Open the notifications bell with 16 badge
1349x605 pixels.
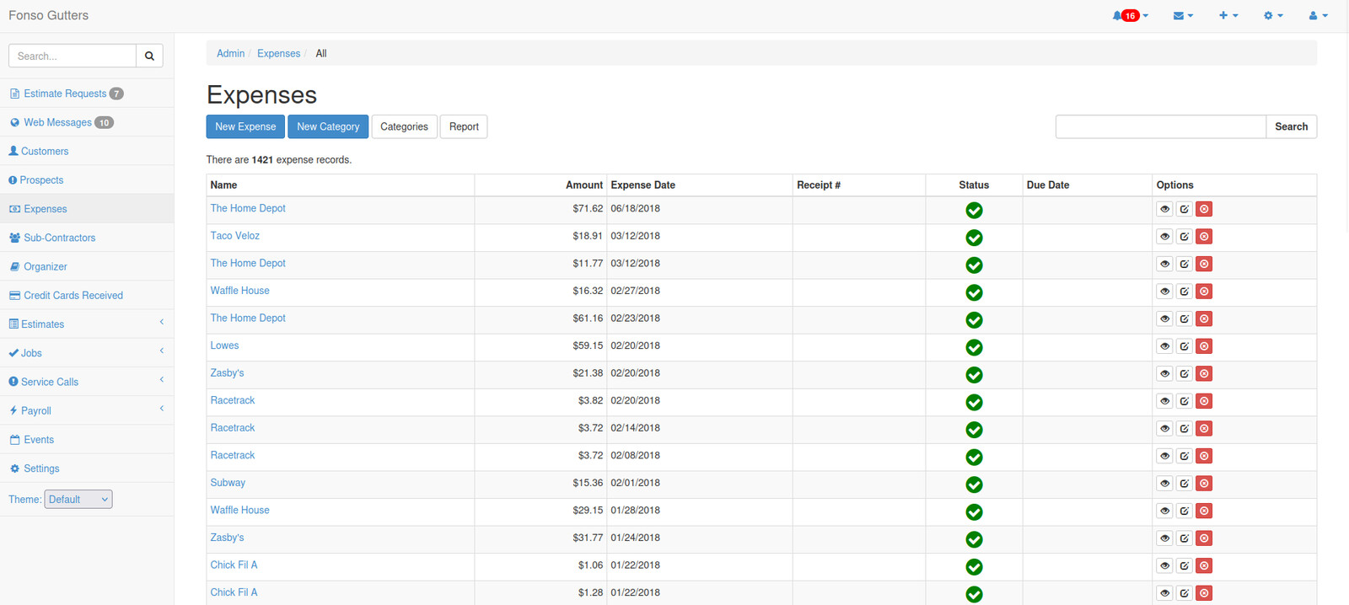[1130, 16]
